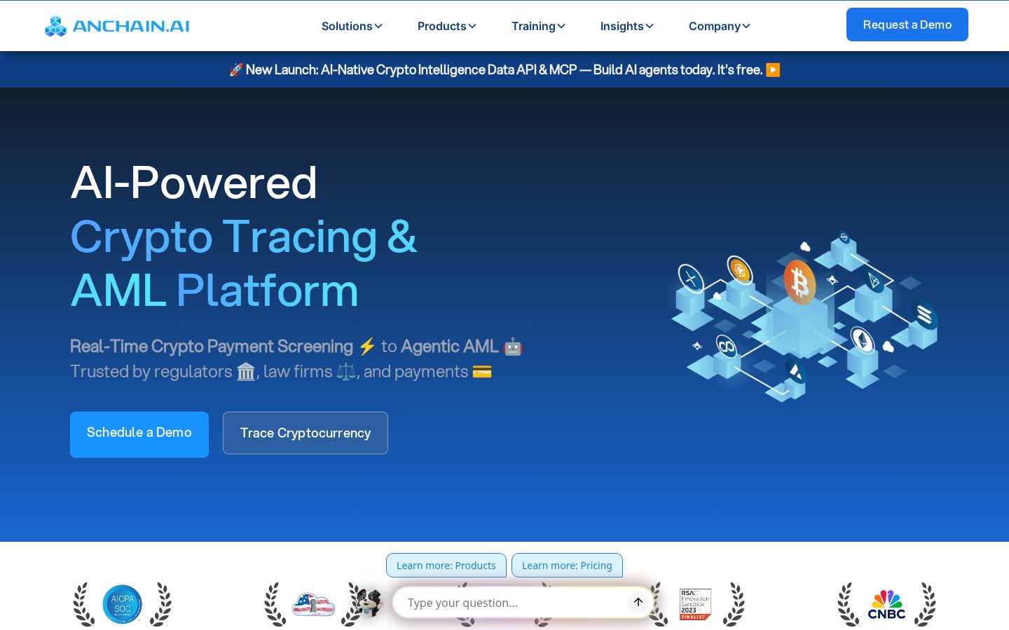Expand the chevron beside Training
The height and width of the screenshot is (630, 1009).
click(x=561, y=27)
